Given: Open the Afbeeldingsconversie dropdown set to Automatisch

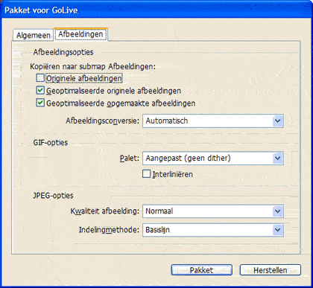Looking at the screenshot, I should (x=213, y=121).
